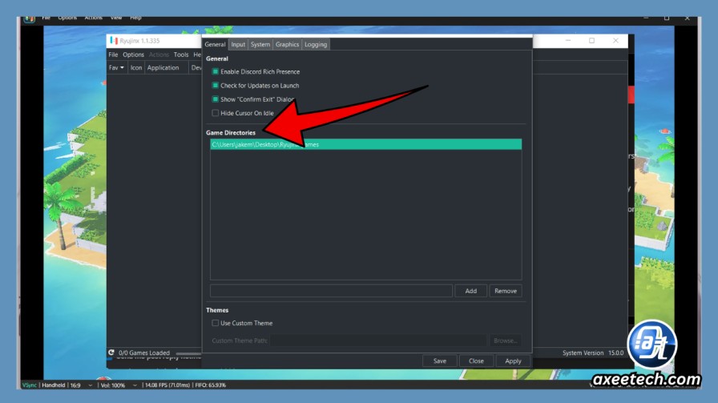Viewport: 718px width, 403px height.
Task: Click the app icon of the outer game window
Action: click(x=30, y=18)
